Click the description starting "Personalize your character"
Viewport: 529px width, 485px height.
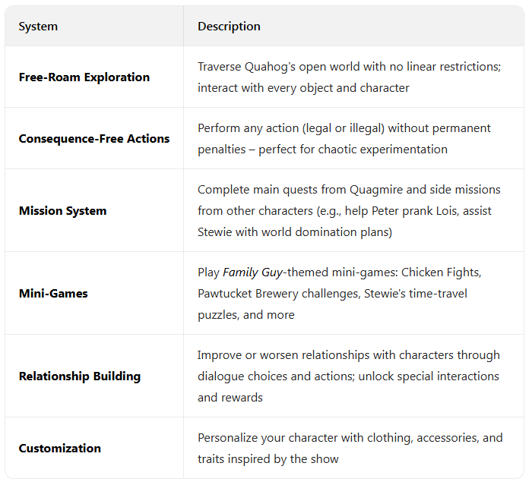click(x=350, y=448)
